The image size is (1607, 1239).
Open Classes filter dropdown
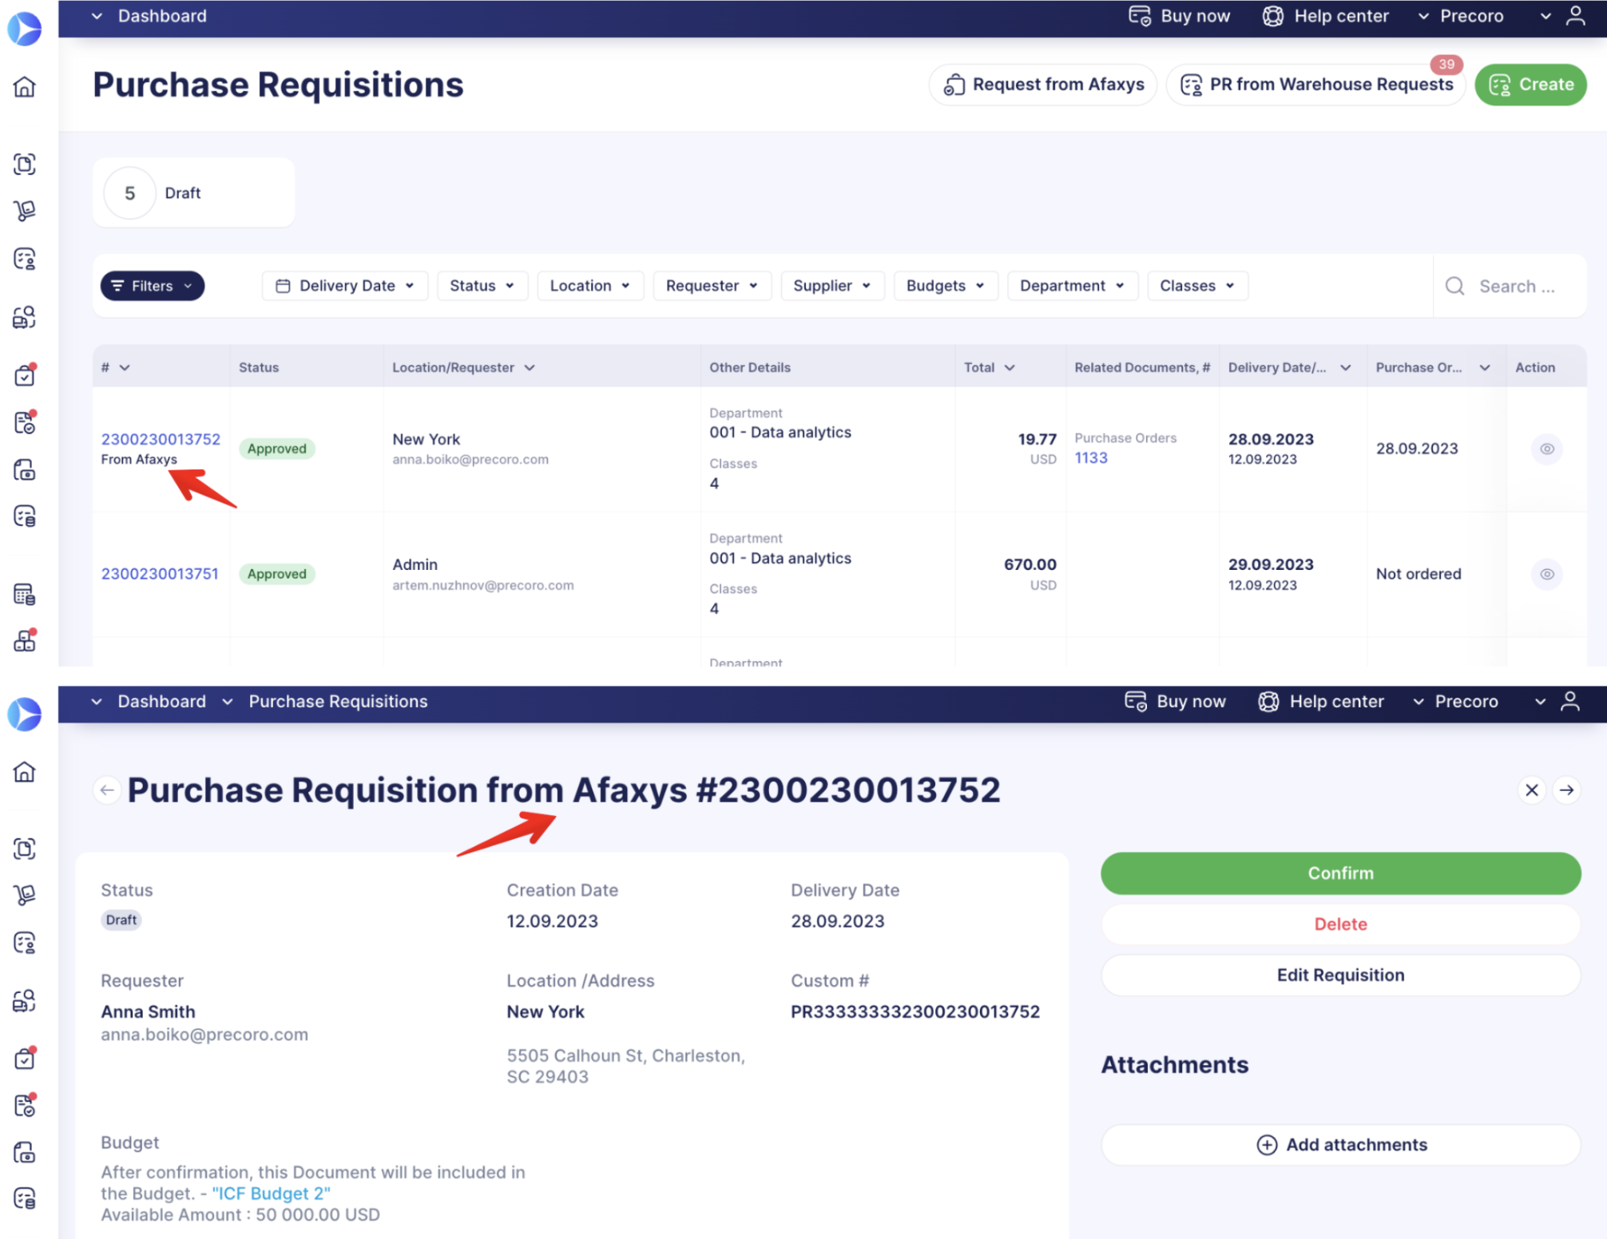pos(1197,286)
